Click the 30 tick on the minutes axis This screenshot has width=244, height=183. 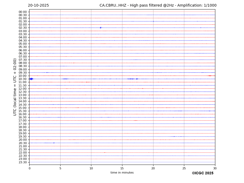click(x=215, y=168)
